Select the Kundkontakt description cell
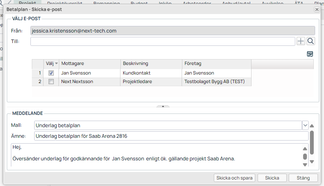The width and height of the screenshot is (324, 186). [x=151, y=73]
